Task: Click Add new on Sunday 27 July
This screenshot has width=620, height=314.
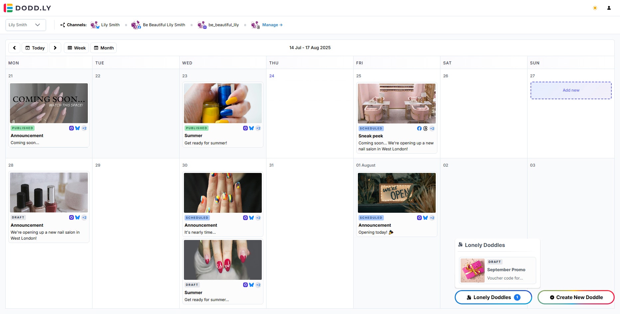Action: (571, 90)
